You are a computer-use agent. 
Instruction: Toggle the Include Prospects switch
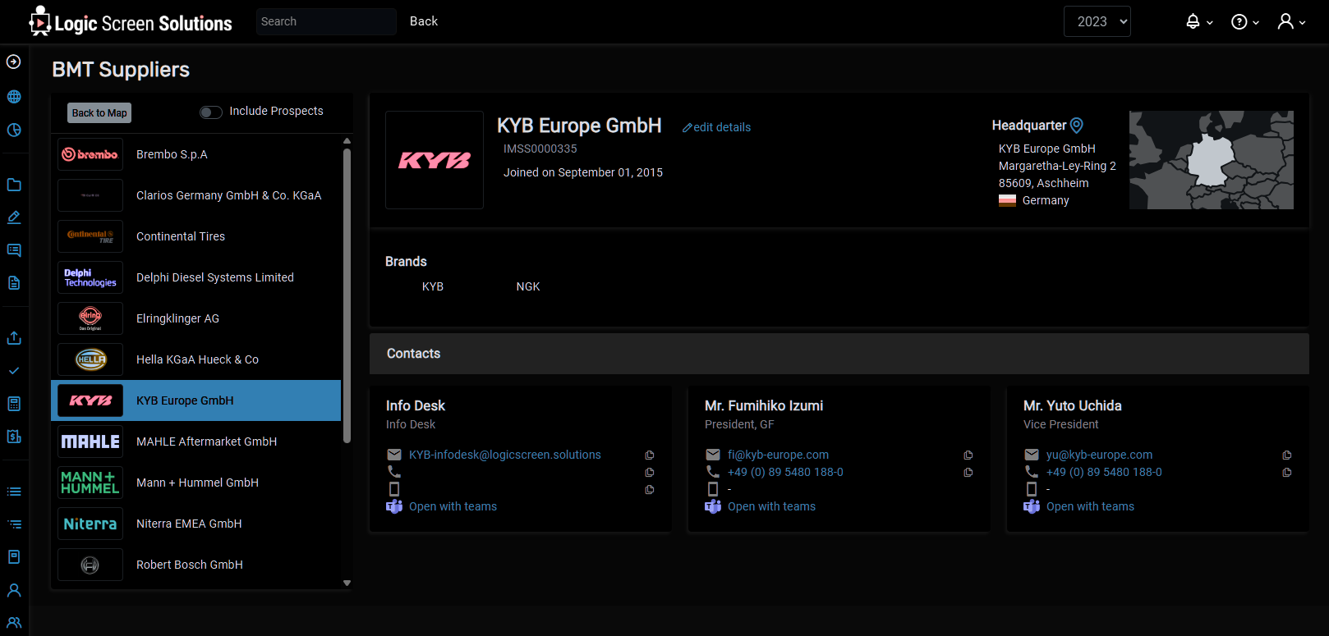click(211, 112)
